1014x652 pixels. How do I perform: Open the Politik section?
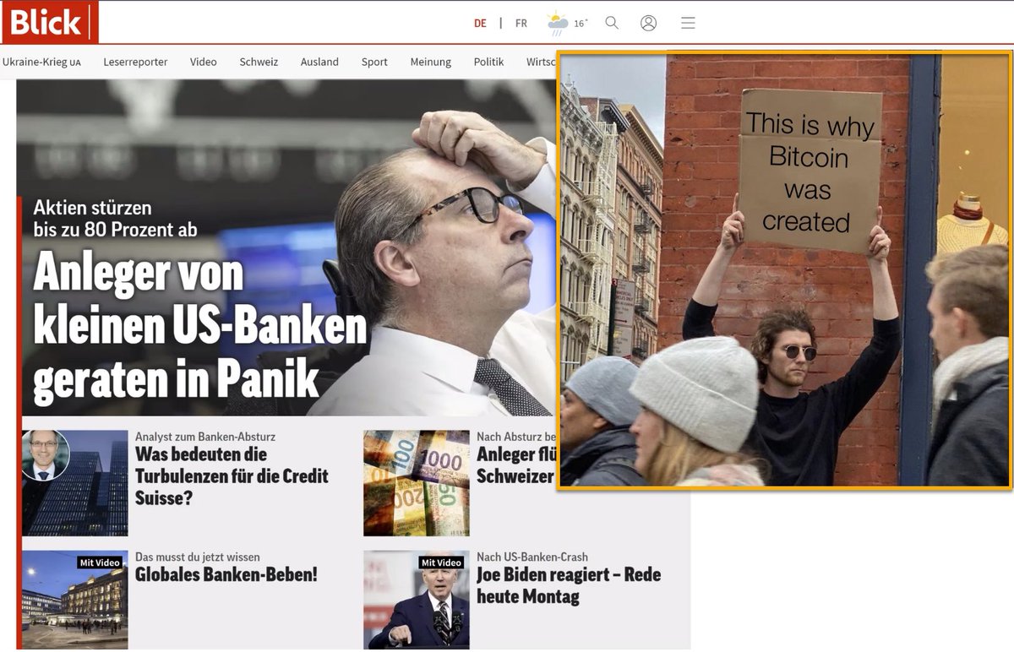point(488,62)
